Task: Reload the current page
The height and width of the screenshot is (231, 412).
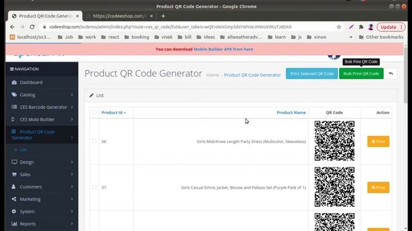Action: point(32,27)
